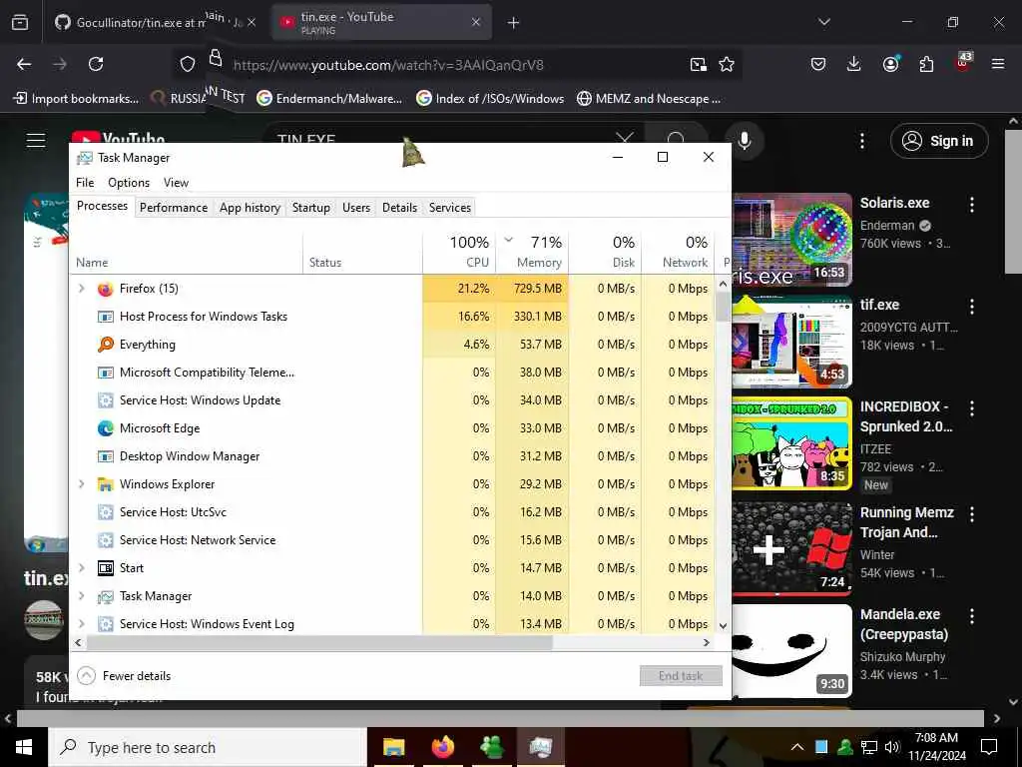Save page to Pocket icon
The width and height of the screenshot is (1022, 767).
pyautogui.click(x=818, y=64)
